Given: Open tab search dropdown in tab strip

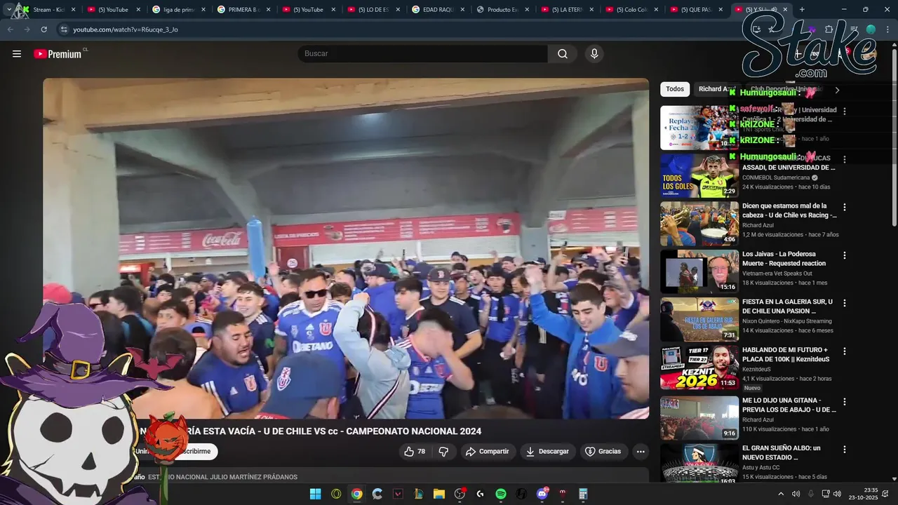Looking at the screenshot, I should tap(8, 10).
